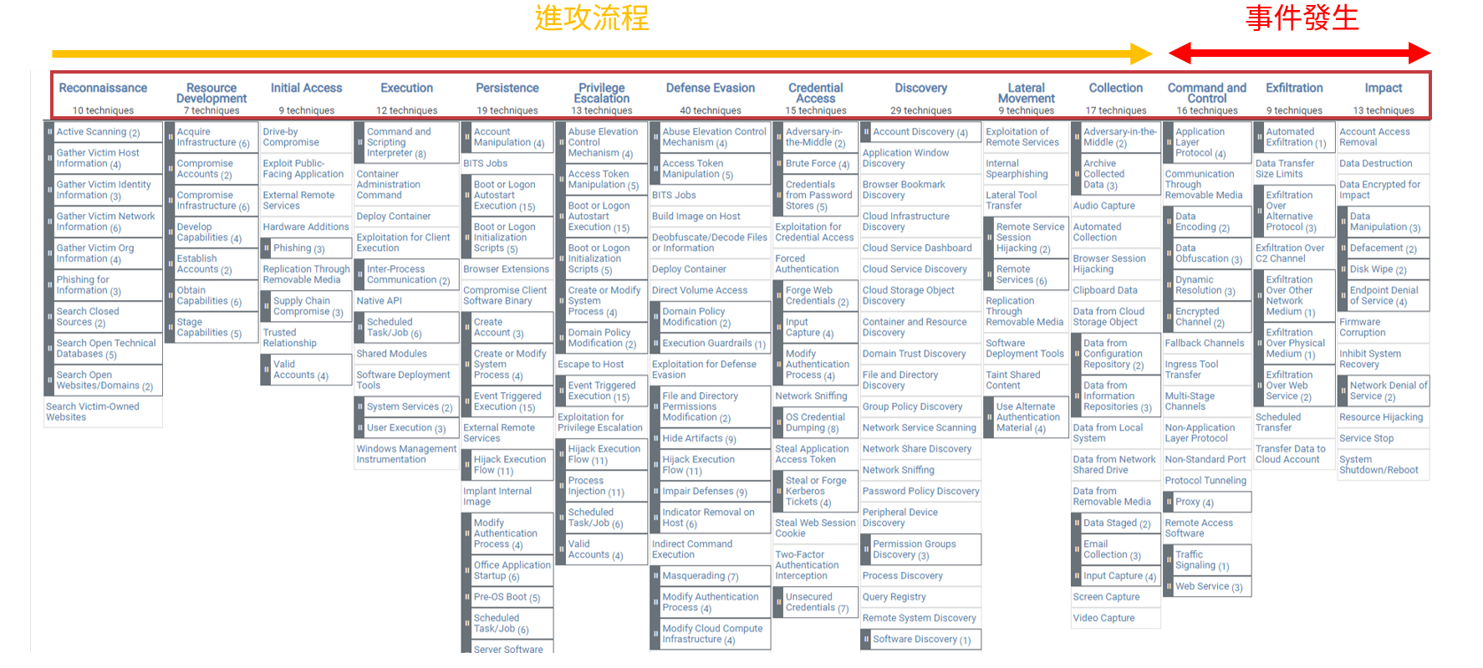Expand the Inter-Process Communication handle
Image resolution: width=1483 pixels, height=668 pixels.
[x=359, y=275]
